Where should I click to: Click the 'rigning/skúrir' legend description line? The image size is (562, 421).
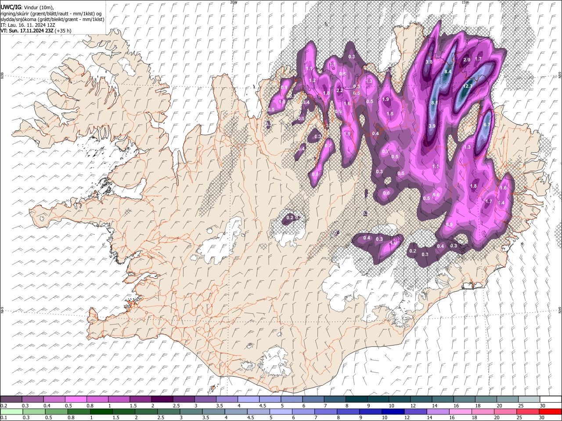(x=51, y=13)
